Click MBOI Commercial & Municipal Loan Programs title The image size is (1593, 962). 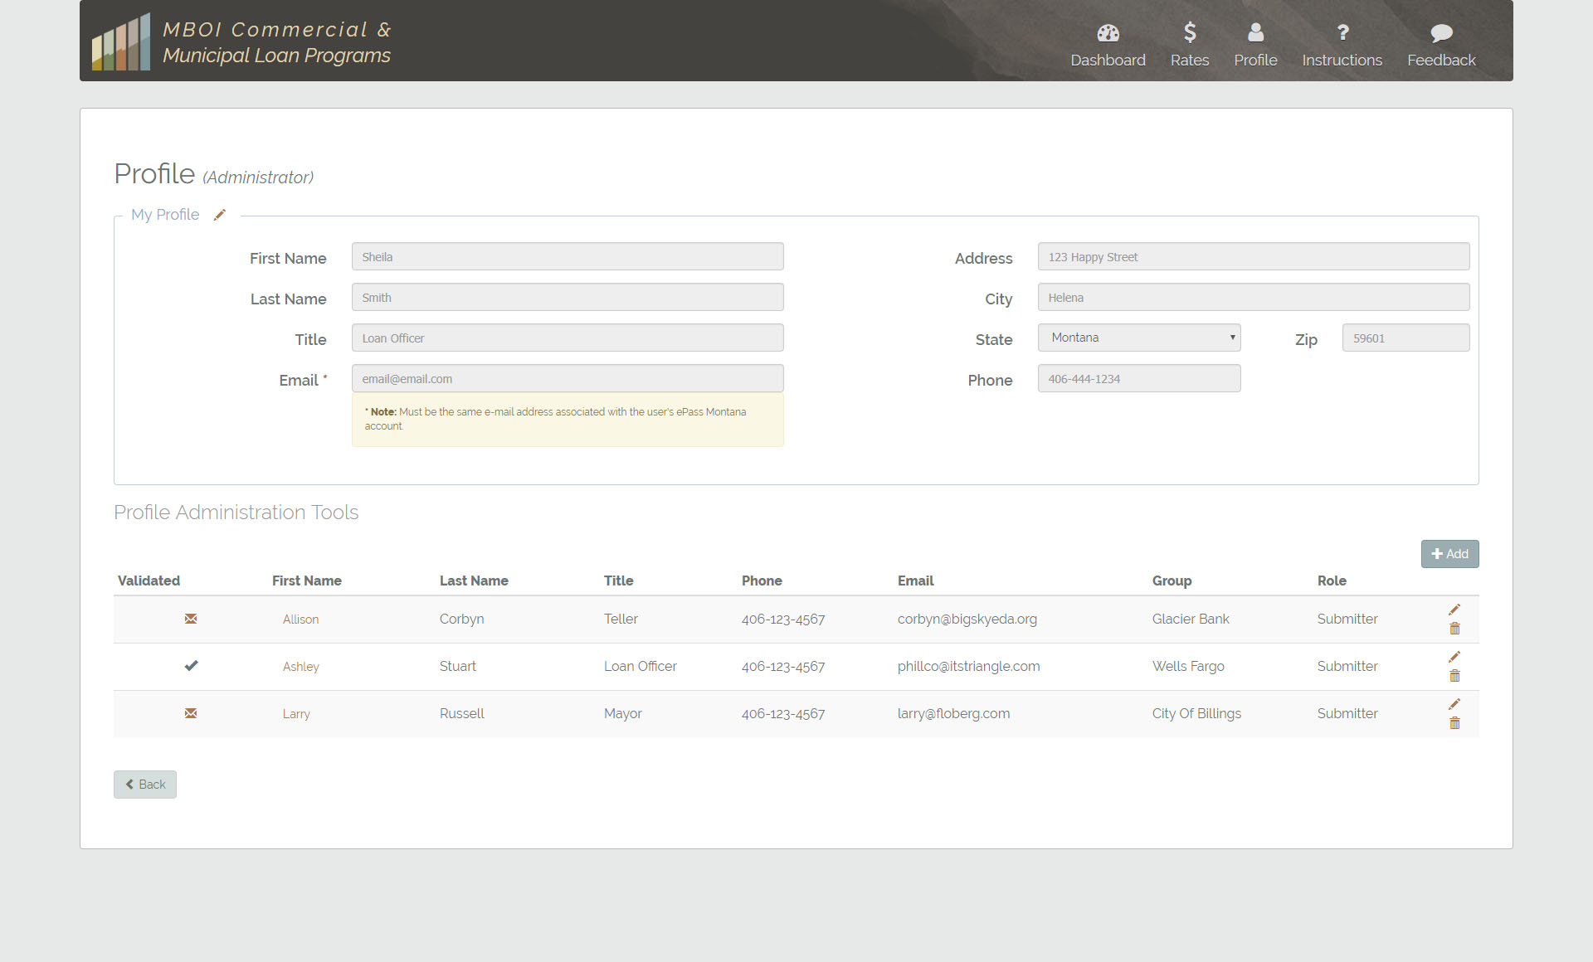pyautogui.click(x=276, y=42)
